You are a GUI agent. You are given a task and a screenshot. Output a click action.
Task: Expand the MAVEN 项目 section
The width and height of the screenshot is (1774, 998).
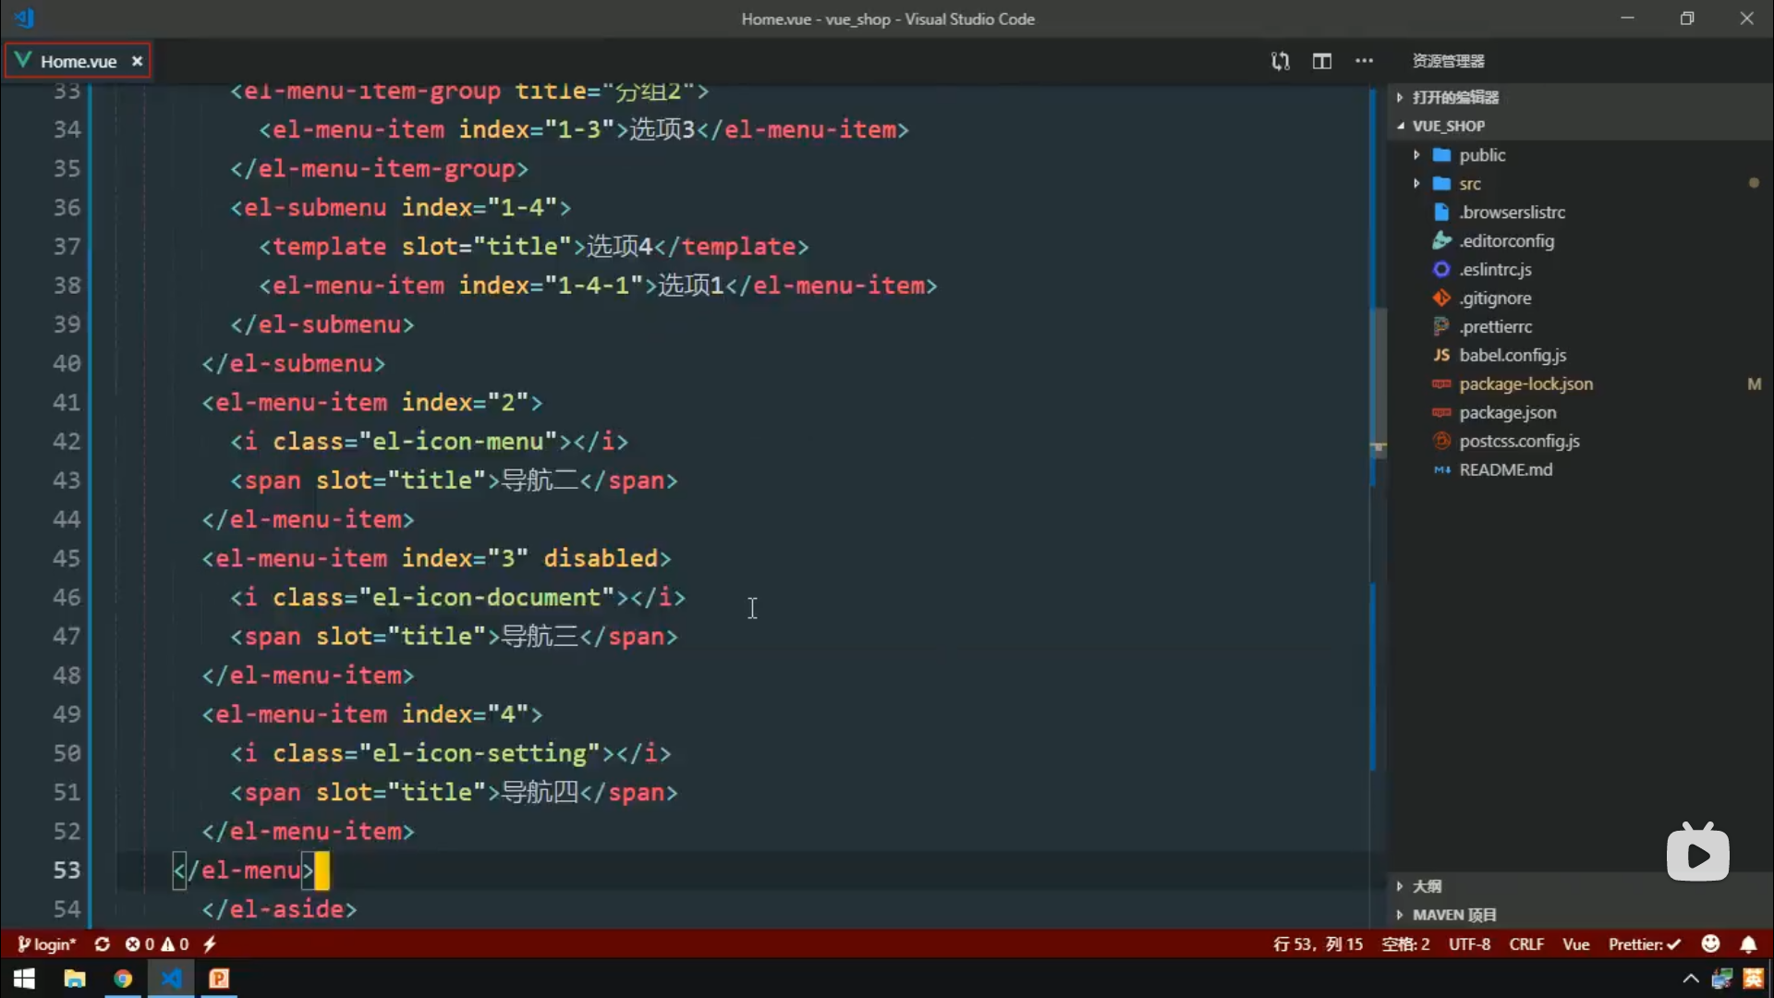coord(1580,915)
